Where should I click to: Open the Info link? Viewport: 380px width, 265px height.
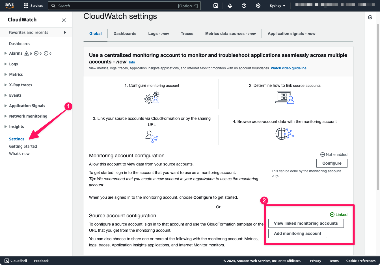(132, 62)
